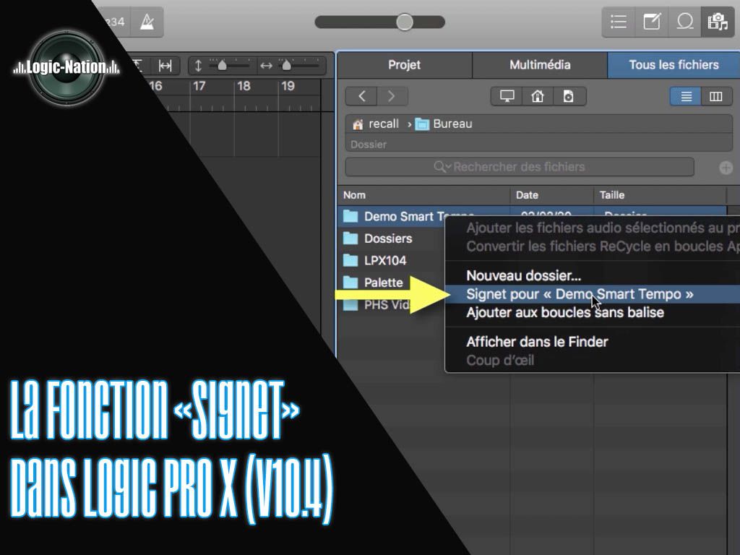Select Nouveau dossier… from context menu

pos(523,275)
